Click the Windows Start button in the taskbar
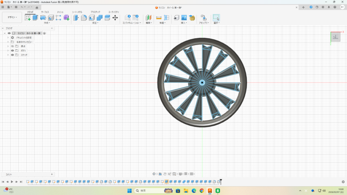Image resolution: width=347 pixels, height=195 pixels. (x=129, y=191)
